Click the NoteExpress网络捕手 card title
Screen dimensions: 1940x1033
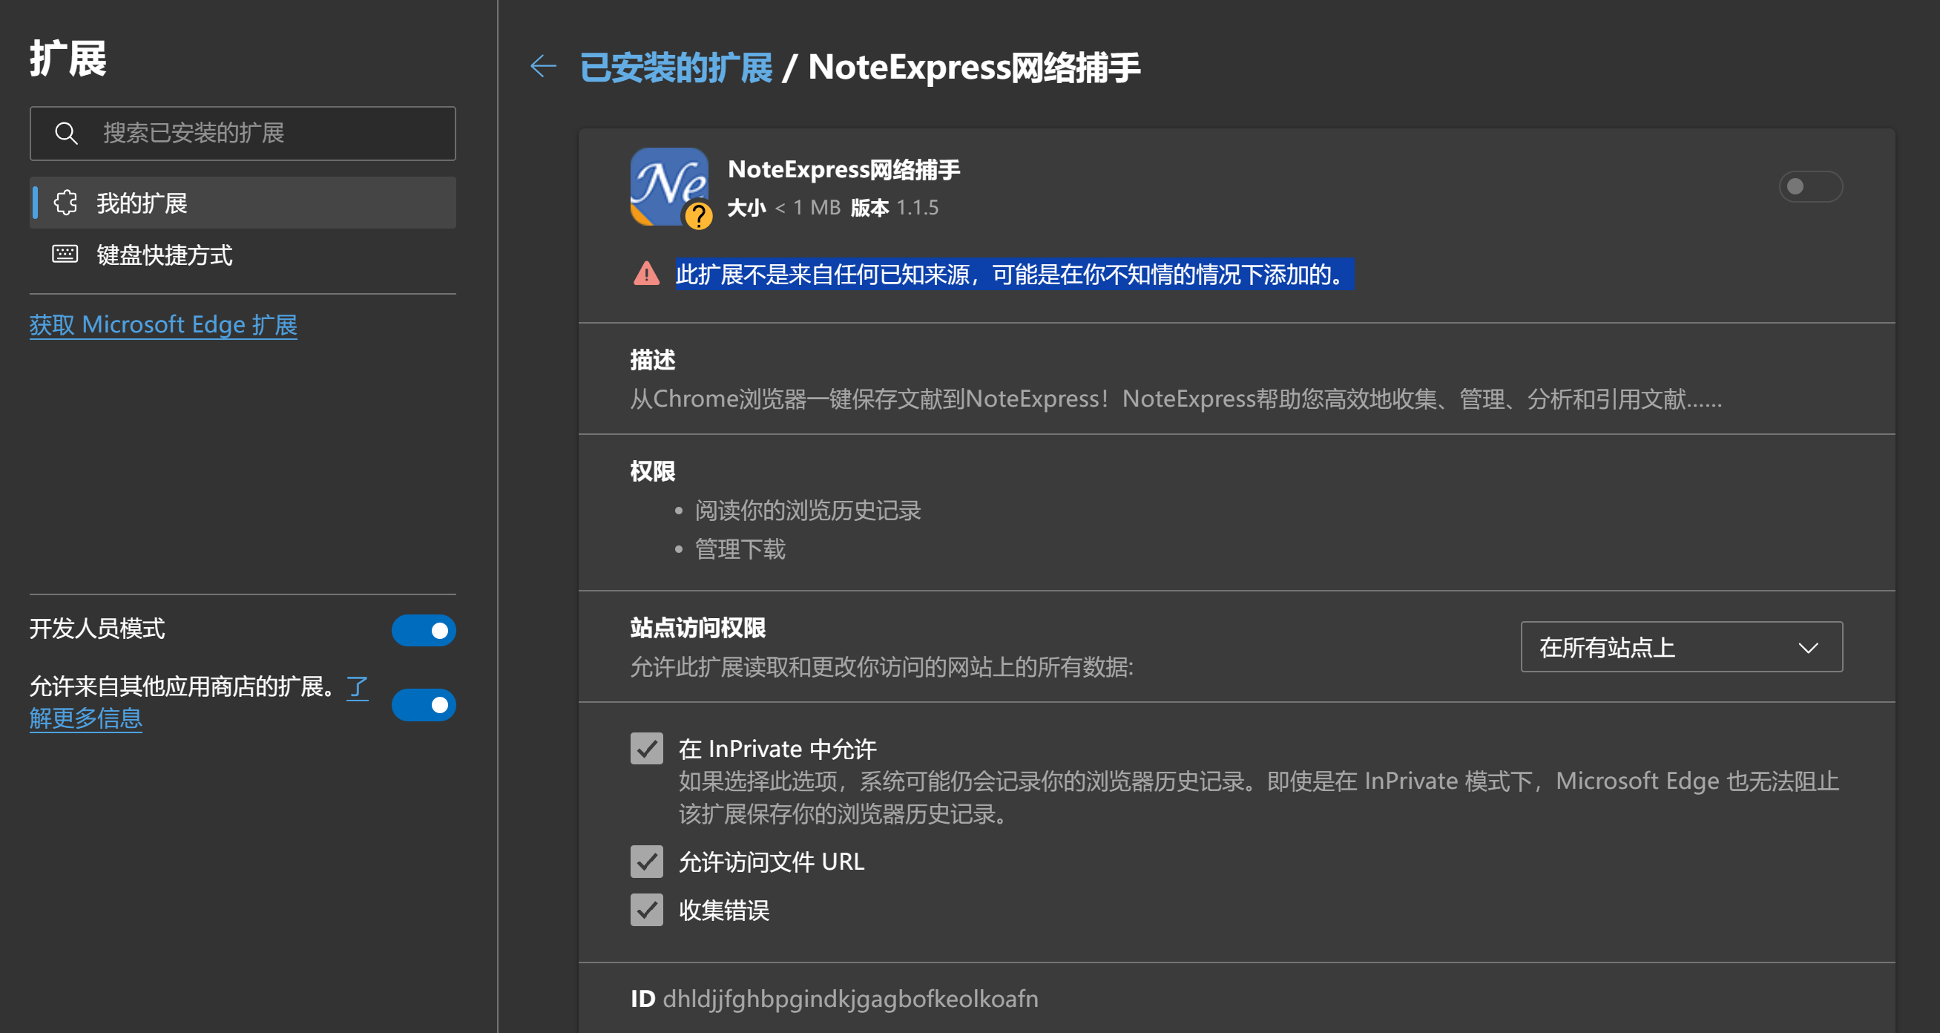844,168
